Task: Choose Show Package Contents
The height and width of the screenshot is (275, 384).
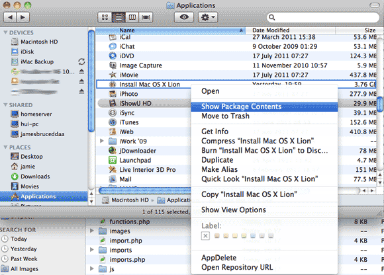Action: pos(264,106)
